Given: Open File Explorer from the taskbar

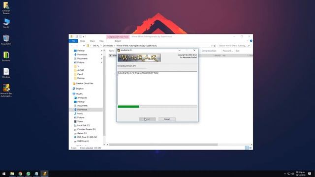Looking at the screenshot, I should (12, 174).
